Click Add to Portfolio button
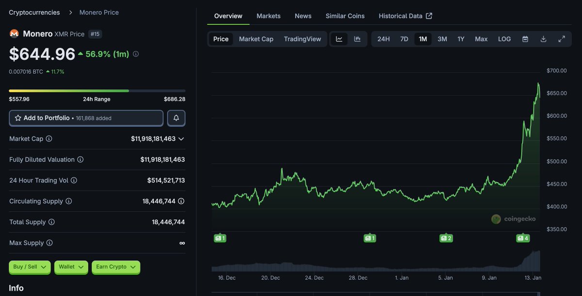This screenshot has height=296, width=582. [86, 118]
